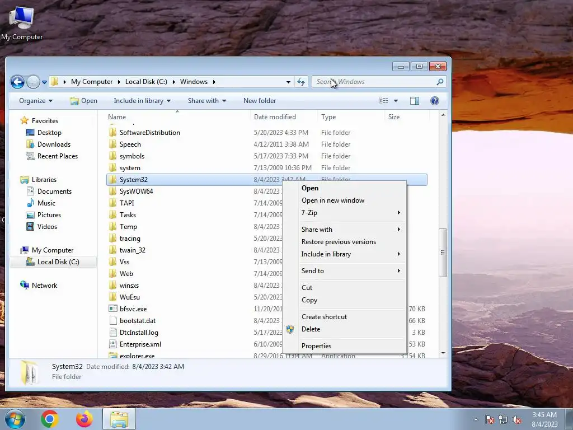Choose Delete with shield icon

[x=344, y=329]
